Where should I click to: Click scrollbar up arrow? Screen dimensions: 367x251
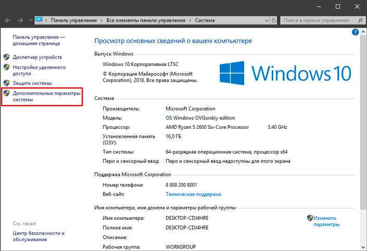click(x=363, y=31)
